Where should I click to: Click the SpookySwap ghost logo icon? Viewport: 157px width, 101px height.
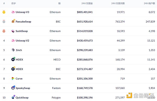(x=13, y=88)
